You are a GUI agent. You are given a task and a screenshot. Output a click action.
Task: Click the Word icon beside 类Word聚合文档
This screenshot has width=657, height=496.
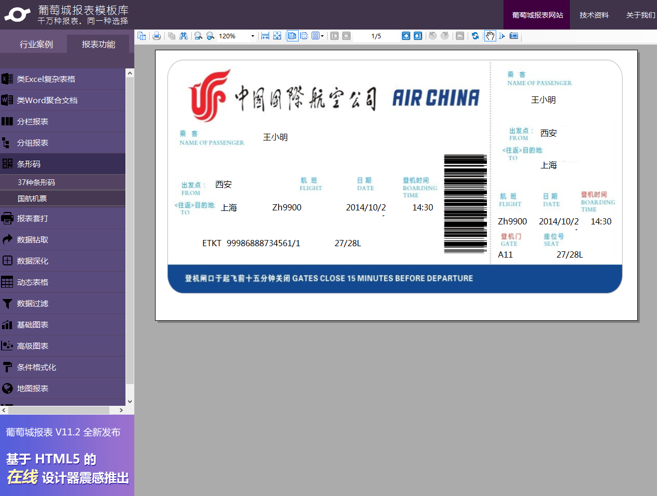[7, 100]
